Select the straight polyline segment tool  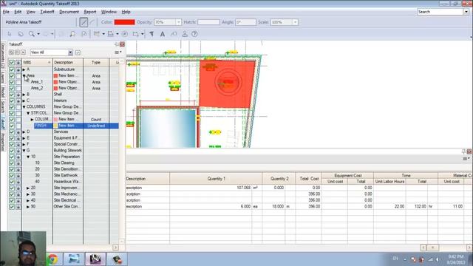[84, 22]
